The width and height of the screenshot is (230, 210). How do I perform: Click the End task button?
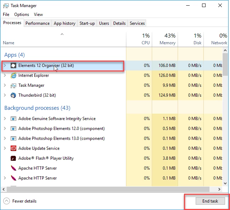coord(210,201)
